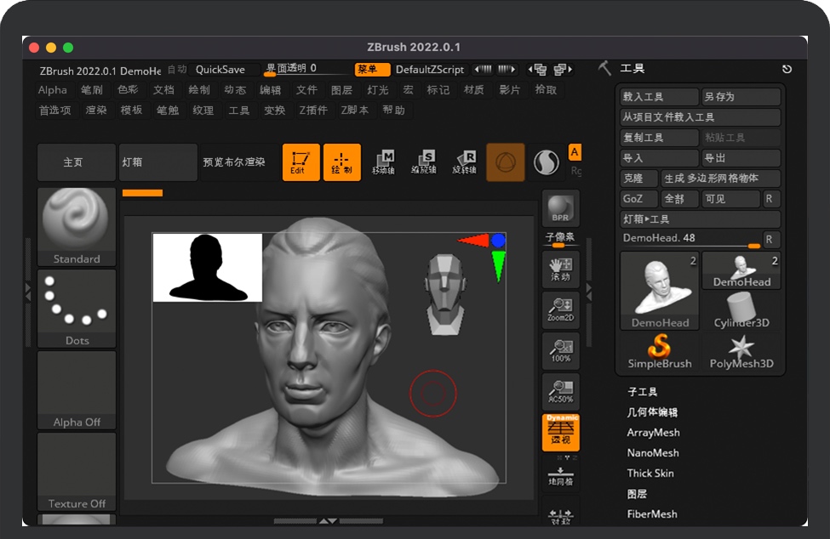Screen dimensions: 830x539
Task: Click the 100% actual size icon
Action: pos(560,350)
